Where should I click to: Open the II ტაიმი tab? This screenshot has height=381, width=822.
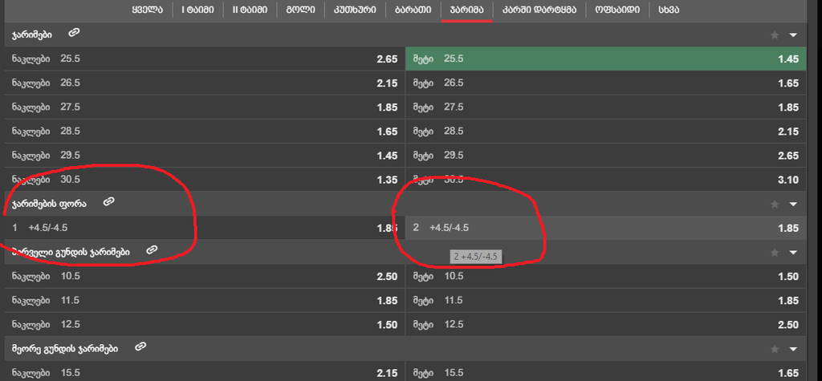click(x=250, y=10)
